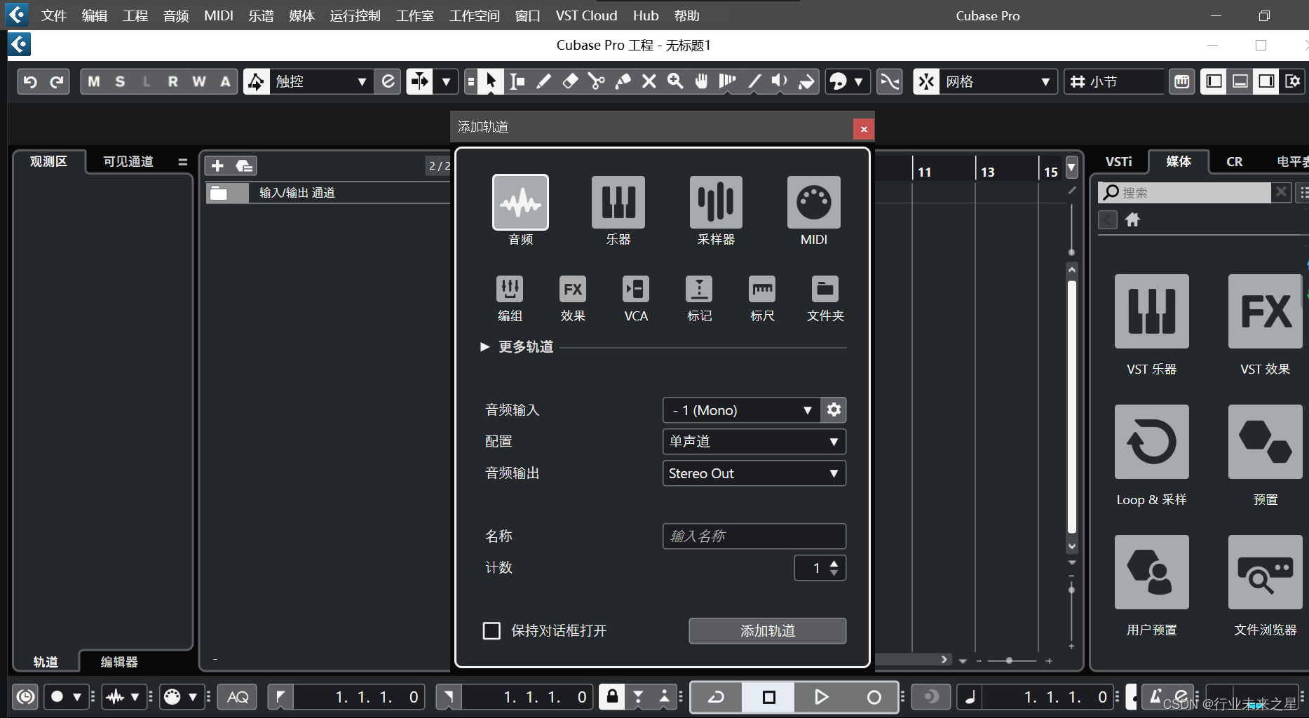The width and height of the screenshot is (1309, 718).
Task: Select the Zoom magnifier tool
Action: [675, 81]
